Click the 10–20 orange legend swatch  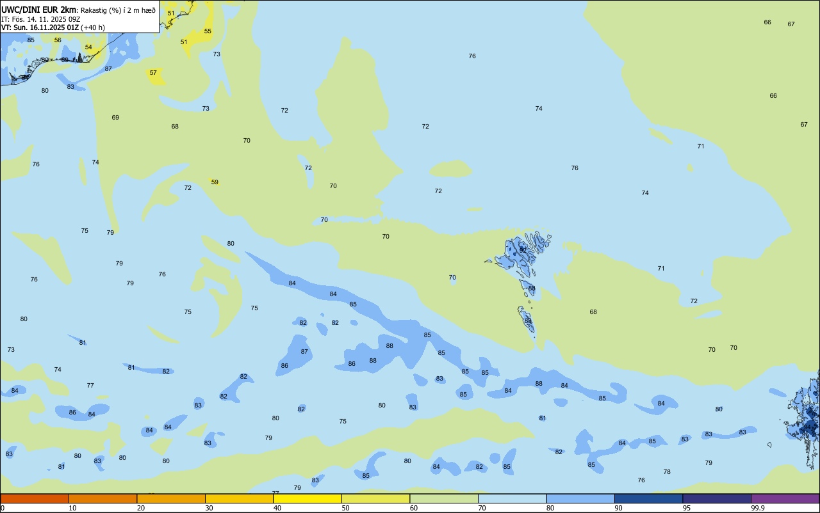102,498
